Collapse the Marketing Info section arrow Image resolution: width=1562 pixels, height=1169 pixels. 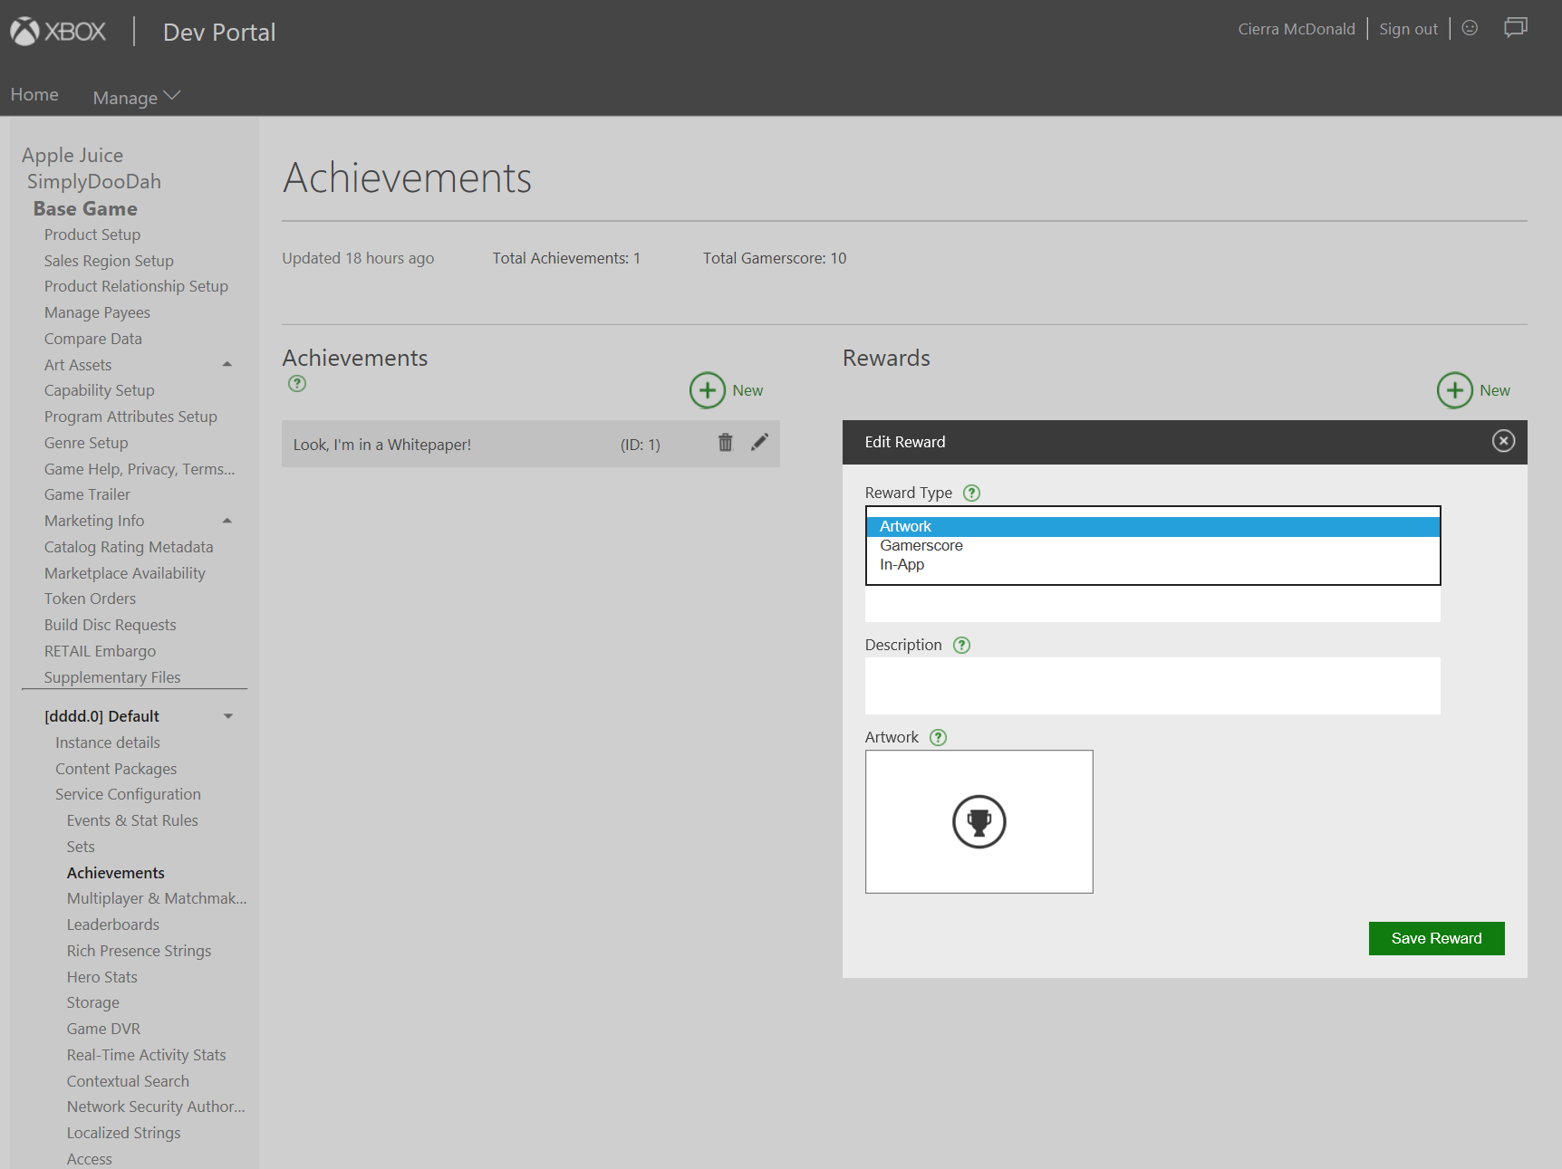tap(227, 521)
